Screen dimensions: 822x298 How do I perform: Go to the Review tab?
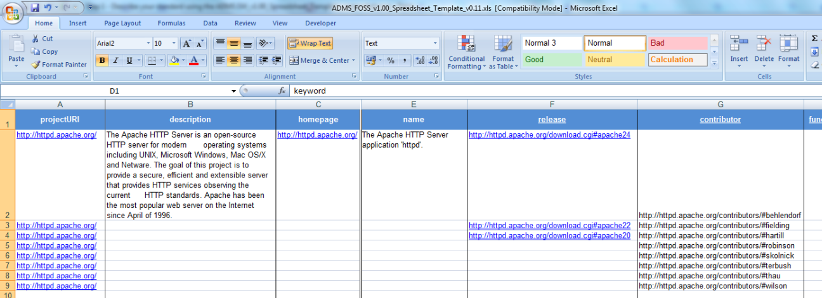point(245,23)
